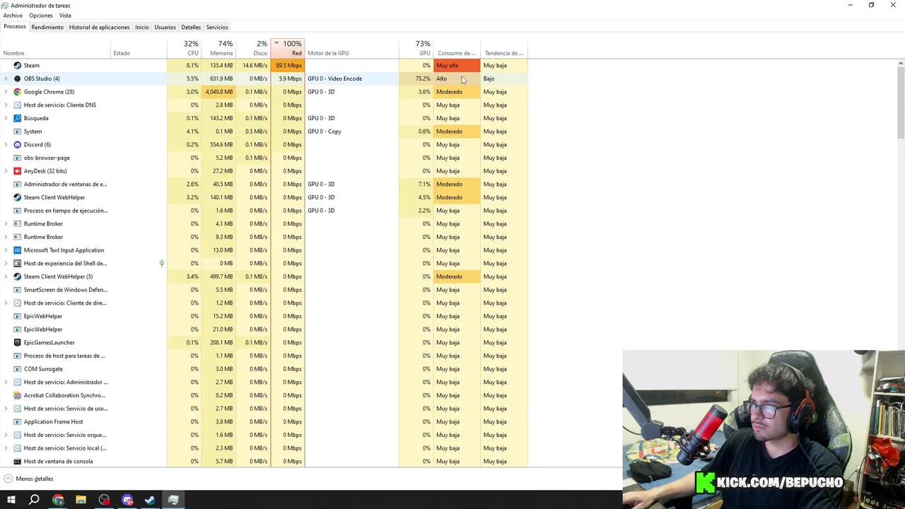Open the Opciones menu
The width and height of the screenshot is (905, 509).
tap(41, 16)
